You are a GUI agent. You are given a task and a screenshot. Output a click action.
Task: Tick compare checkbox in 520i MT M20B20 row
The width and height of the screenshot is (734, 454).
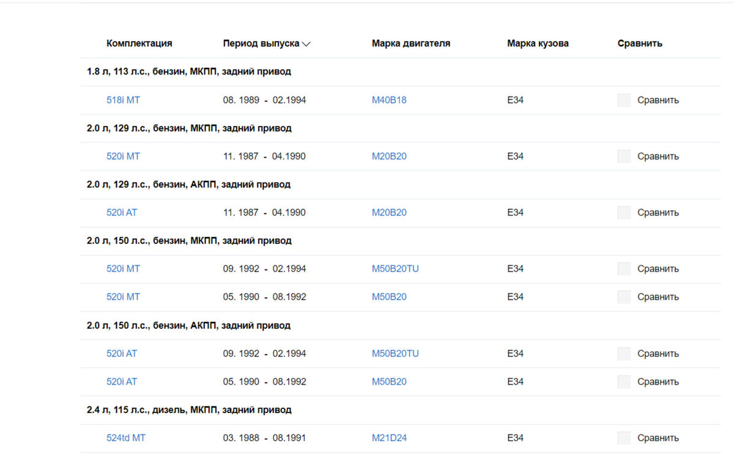coord(624,156)
